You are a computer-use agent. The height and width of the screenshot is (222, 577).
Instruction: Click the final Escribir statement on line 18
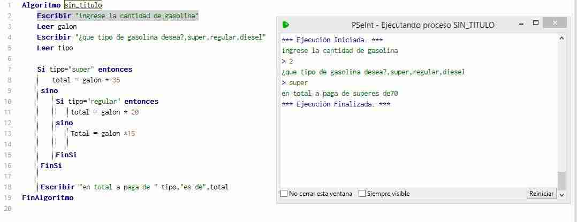click(x=134, y=187)
